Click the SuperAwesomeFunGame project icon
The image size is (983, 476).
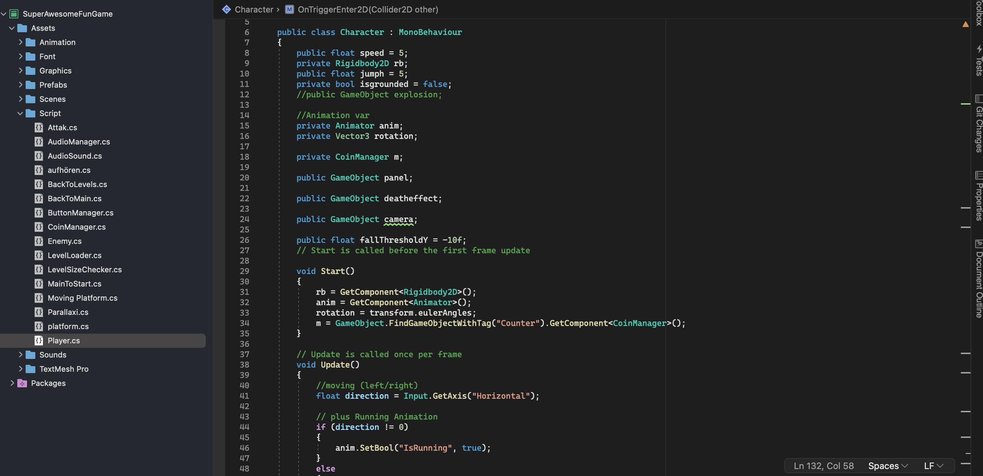(14, 14)
